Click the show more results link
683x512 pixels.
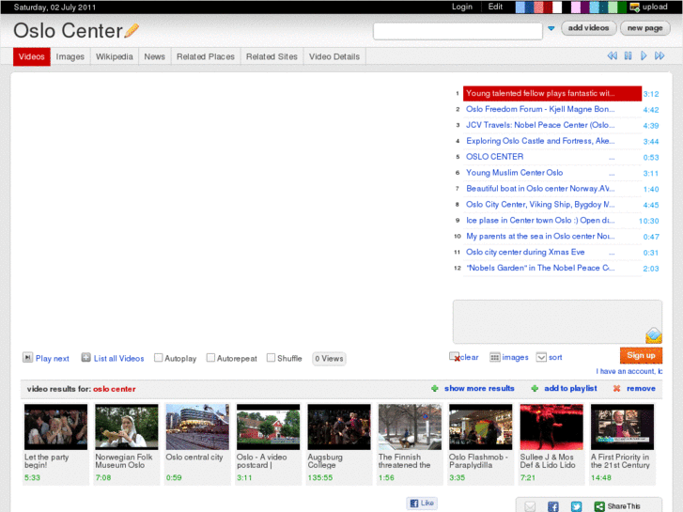[479, 388]
